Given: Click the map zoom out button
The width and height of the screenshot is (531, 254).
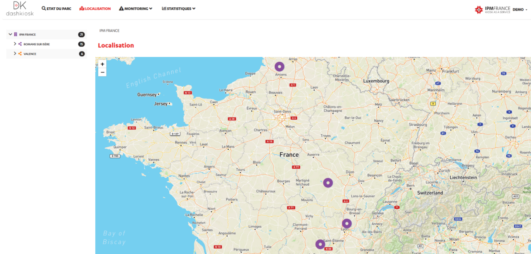Looking at the screenshot, I should pyautogui.click(x=102, y=72).
